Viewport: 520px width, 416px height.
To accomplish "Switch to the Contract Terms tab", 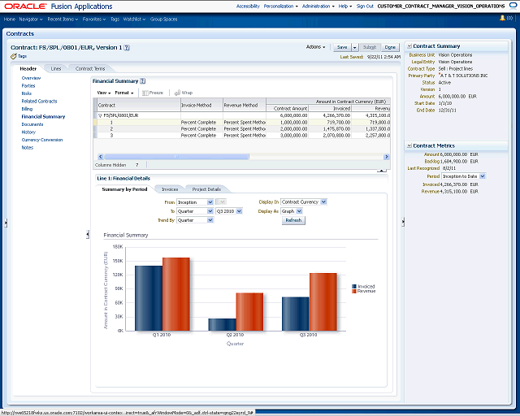I will [90, 69].
